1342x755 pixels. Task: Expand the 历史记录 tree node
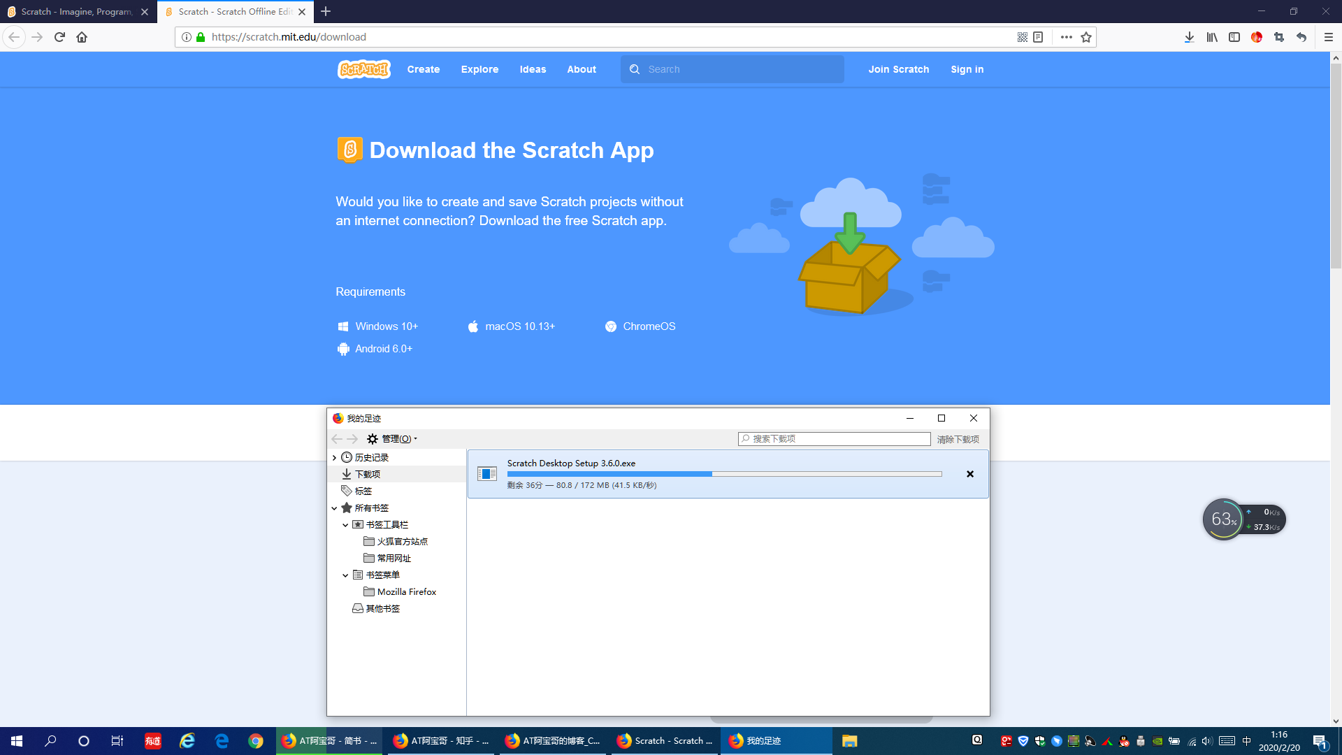pyautogui.click(x=334, y=458)
